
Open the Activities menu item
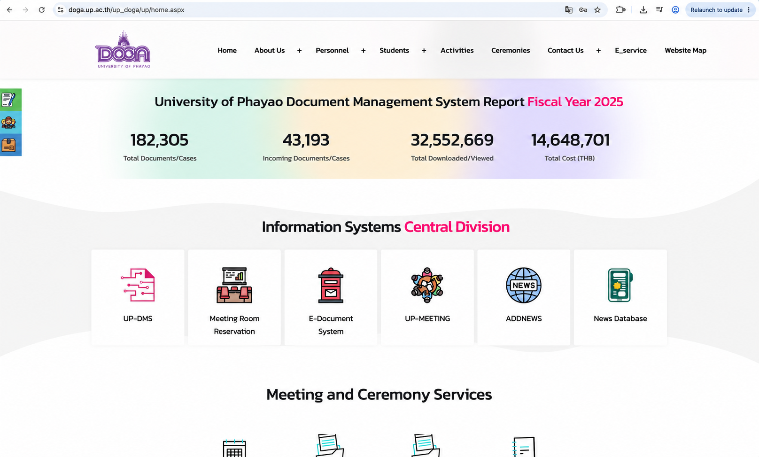point(457,50)
